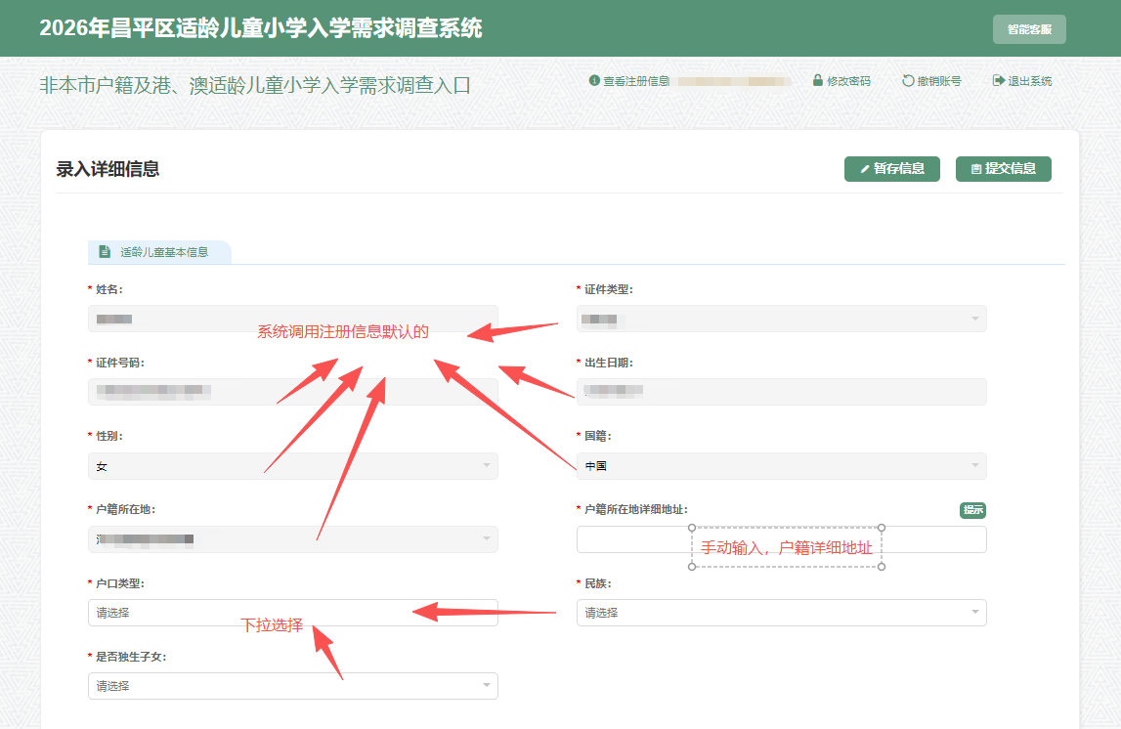The width and height of the screenshot is (1121, 729).
Task: Expand the 民族 dropdown list
Action: coord(781,613)
